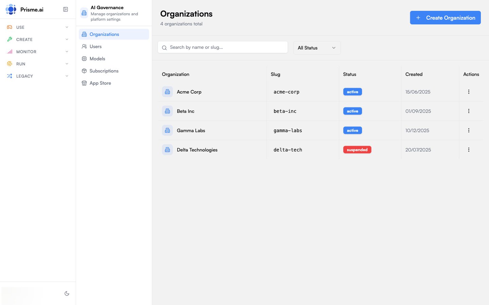Expand the LEGACY section chevron
489x305 pixels.
(x=67, y=76)
